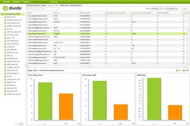Click the group icon beside Chris_group (16)

pyautogui.click(x=5, y=23)
